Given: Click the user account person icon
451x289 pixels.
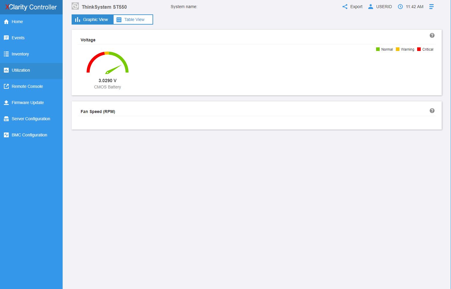Looking at the screenshot, I should point(371,7).
